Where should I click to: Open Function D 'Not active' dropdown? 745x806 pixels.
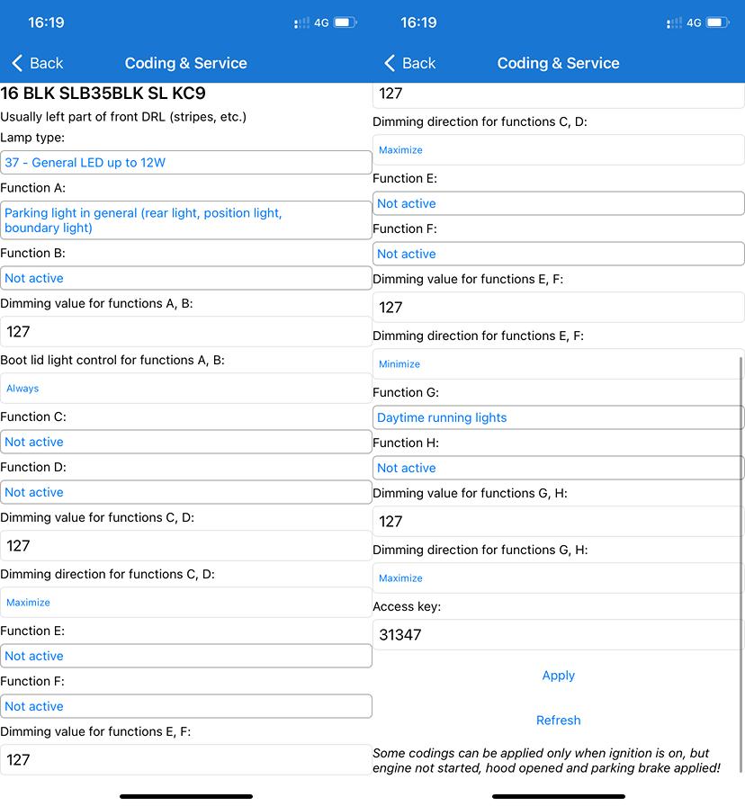click(186, 492)
